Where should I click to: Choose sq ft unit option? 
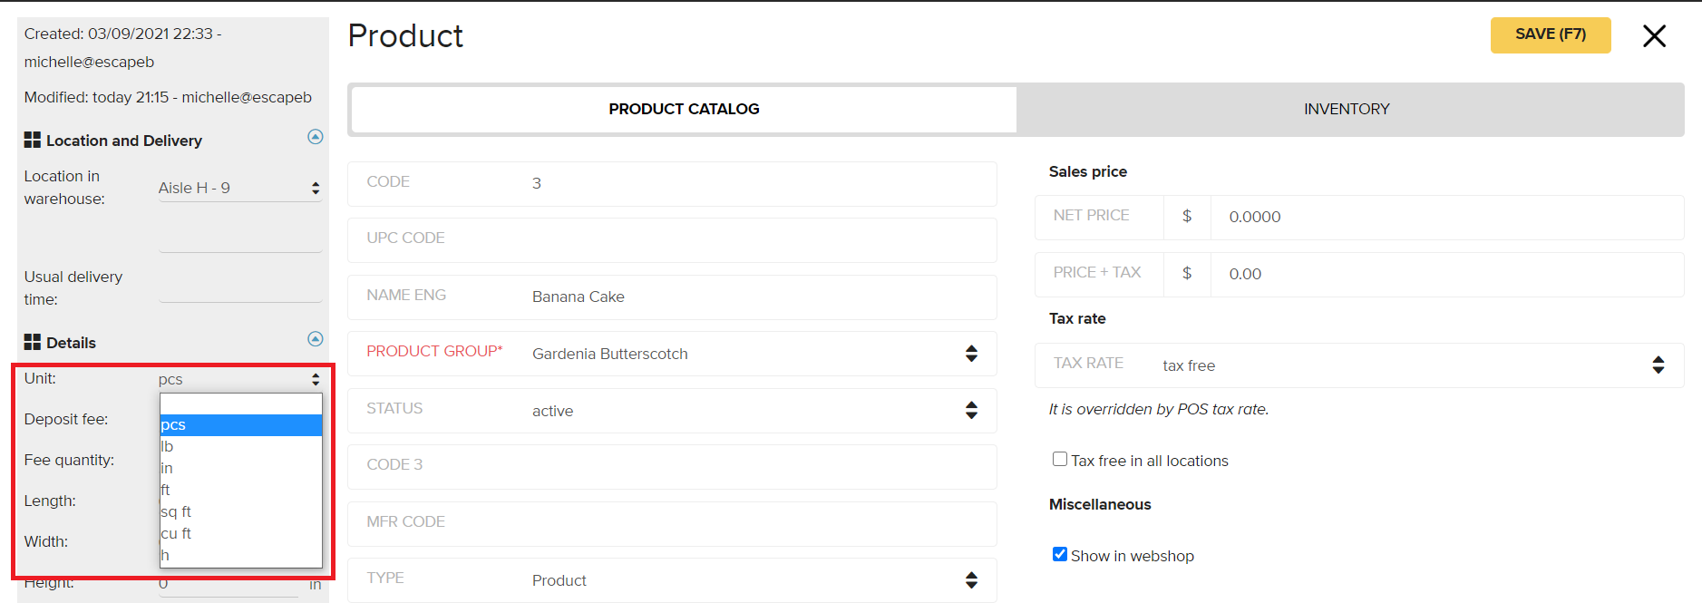(241, 511)
